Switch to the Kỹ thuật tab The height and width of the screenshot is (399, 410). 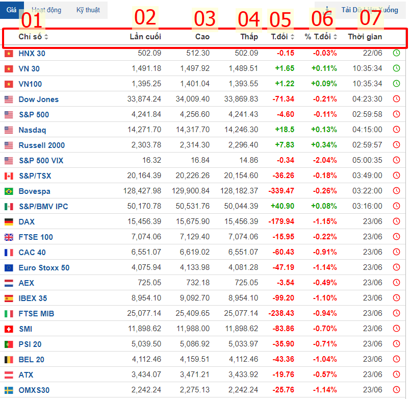pos(88,10)
